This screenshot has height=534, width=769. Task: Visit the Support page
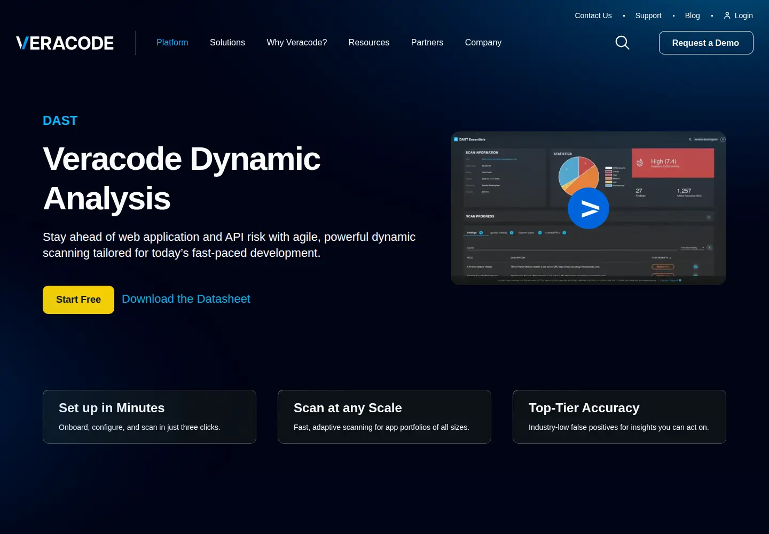pyautogui.click(x=648, y=15)
